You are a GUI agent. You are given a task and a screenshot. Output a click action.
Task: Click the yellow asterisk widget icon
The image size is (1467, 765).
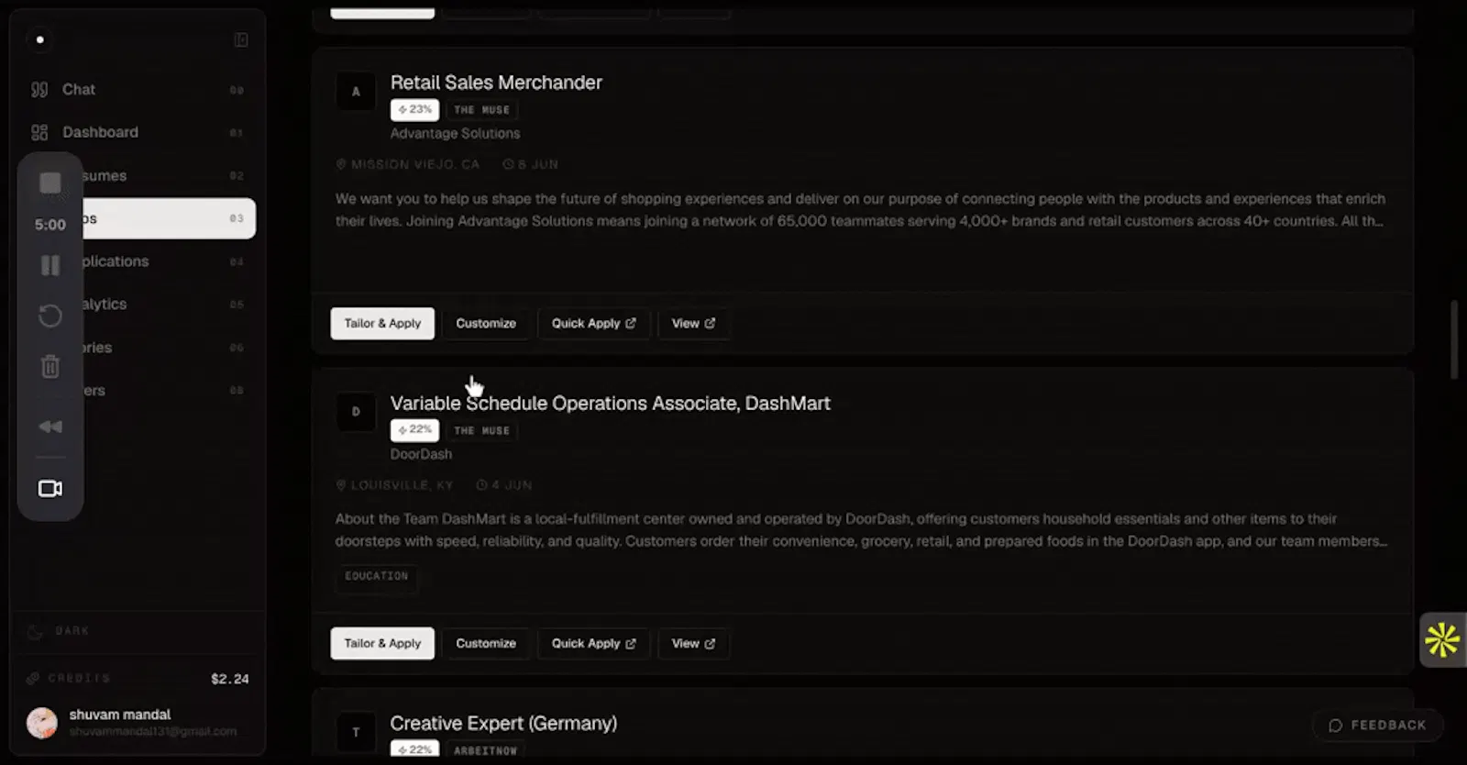(1442, 639)
